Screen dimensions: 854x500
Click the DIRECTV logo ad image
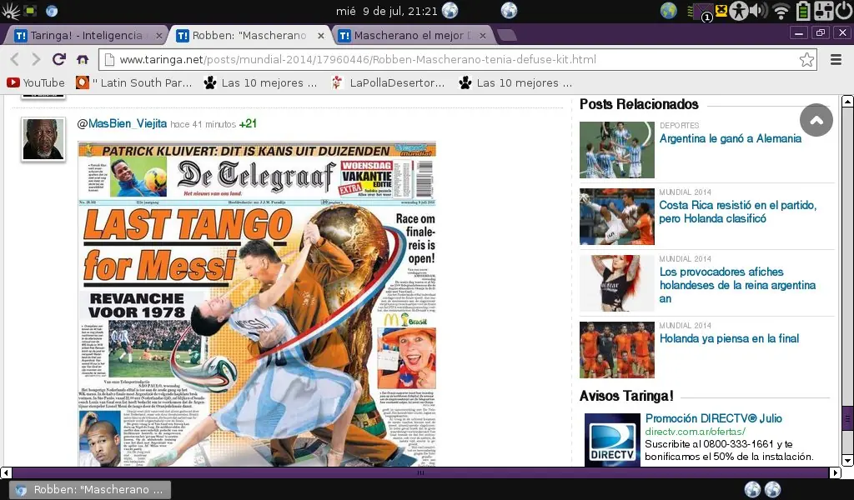[x=613, y=440]
